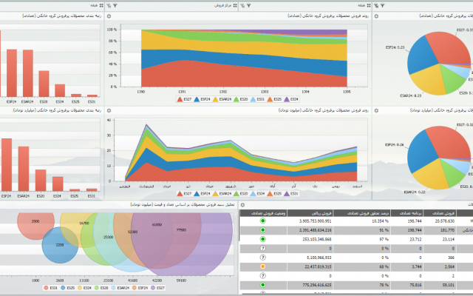
Task: Click the clear-filter icon in the filter bar above the pie charts
Action: (376, 5)
